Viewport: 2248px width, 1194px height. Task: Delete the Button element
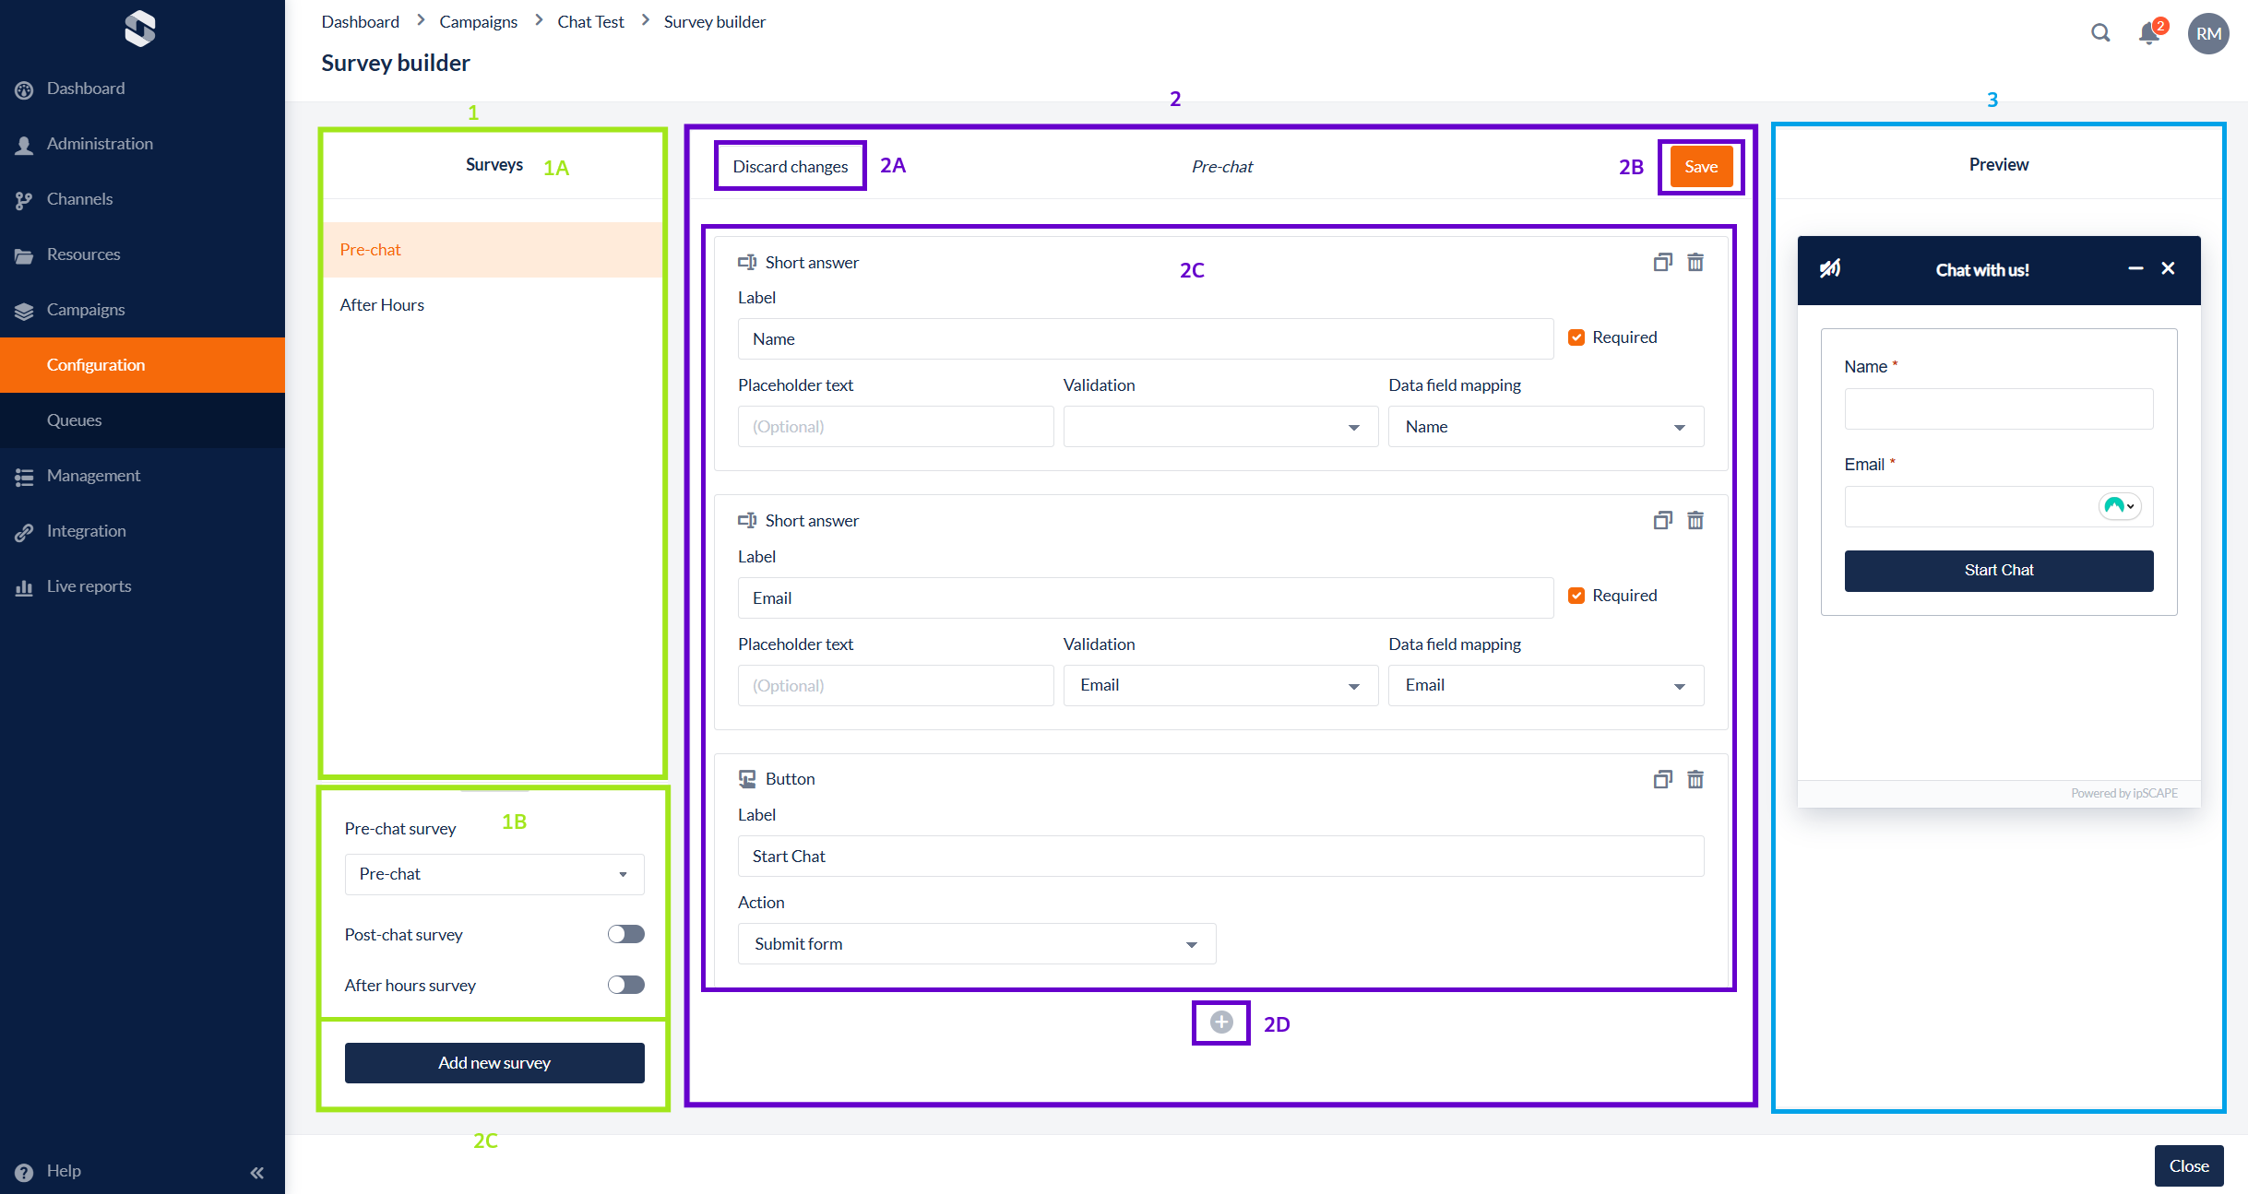1695,779
